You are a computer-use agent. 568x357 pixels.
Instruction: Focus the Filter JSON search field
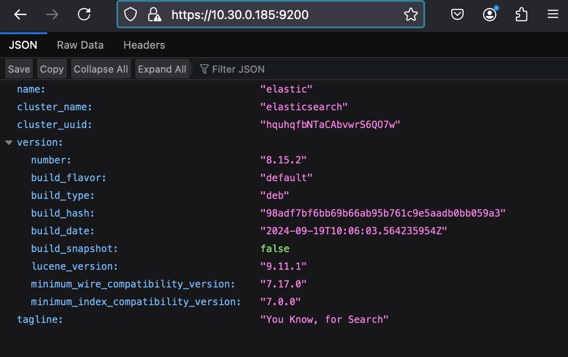click(380, 69)
